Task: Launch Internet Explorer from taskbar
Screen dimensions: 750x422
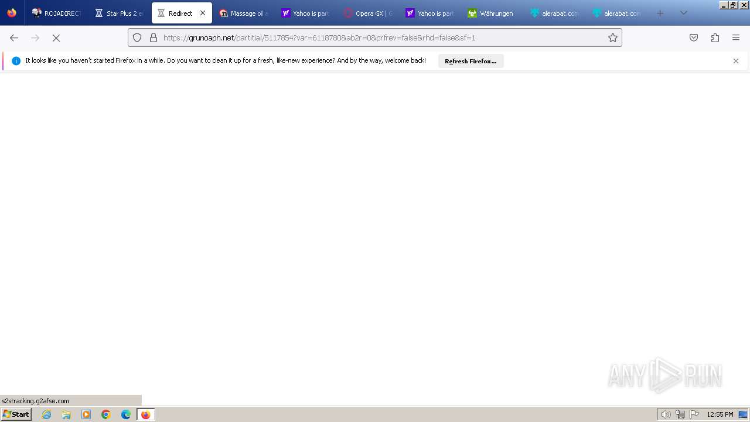Action: click(47, 414)
